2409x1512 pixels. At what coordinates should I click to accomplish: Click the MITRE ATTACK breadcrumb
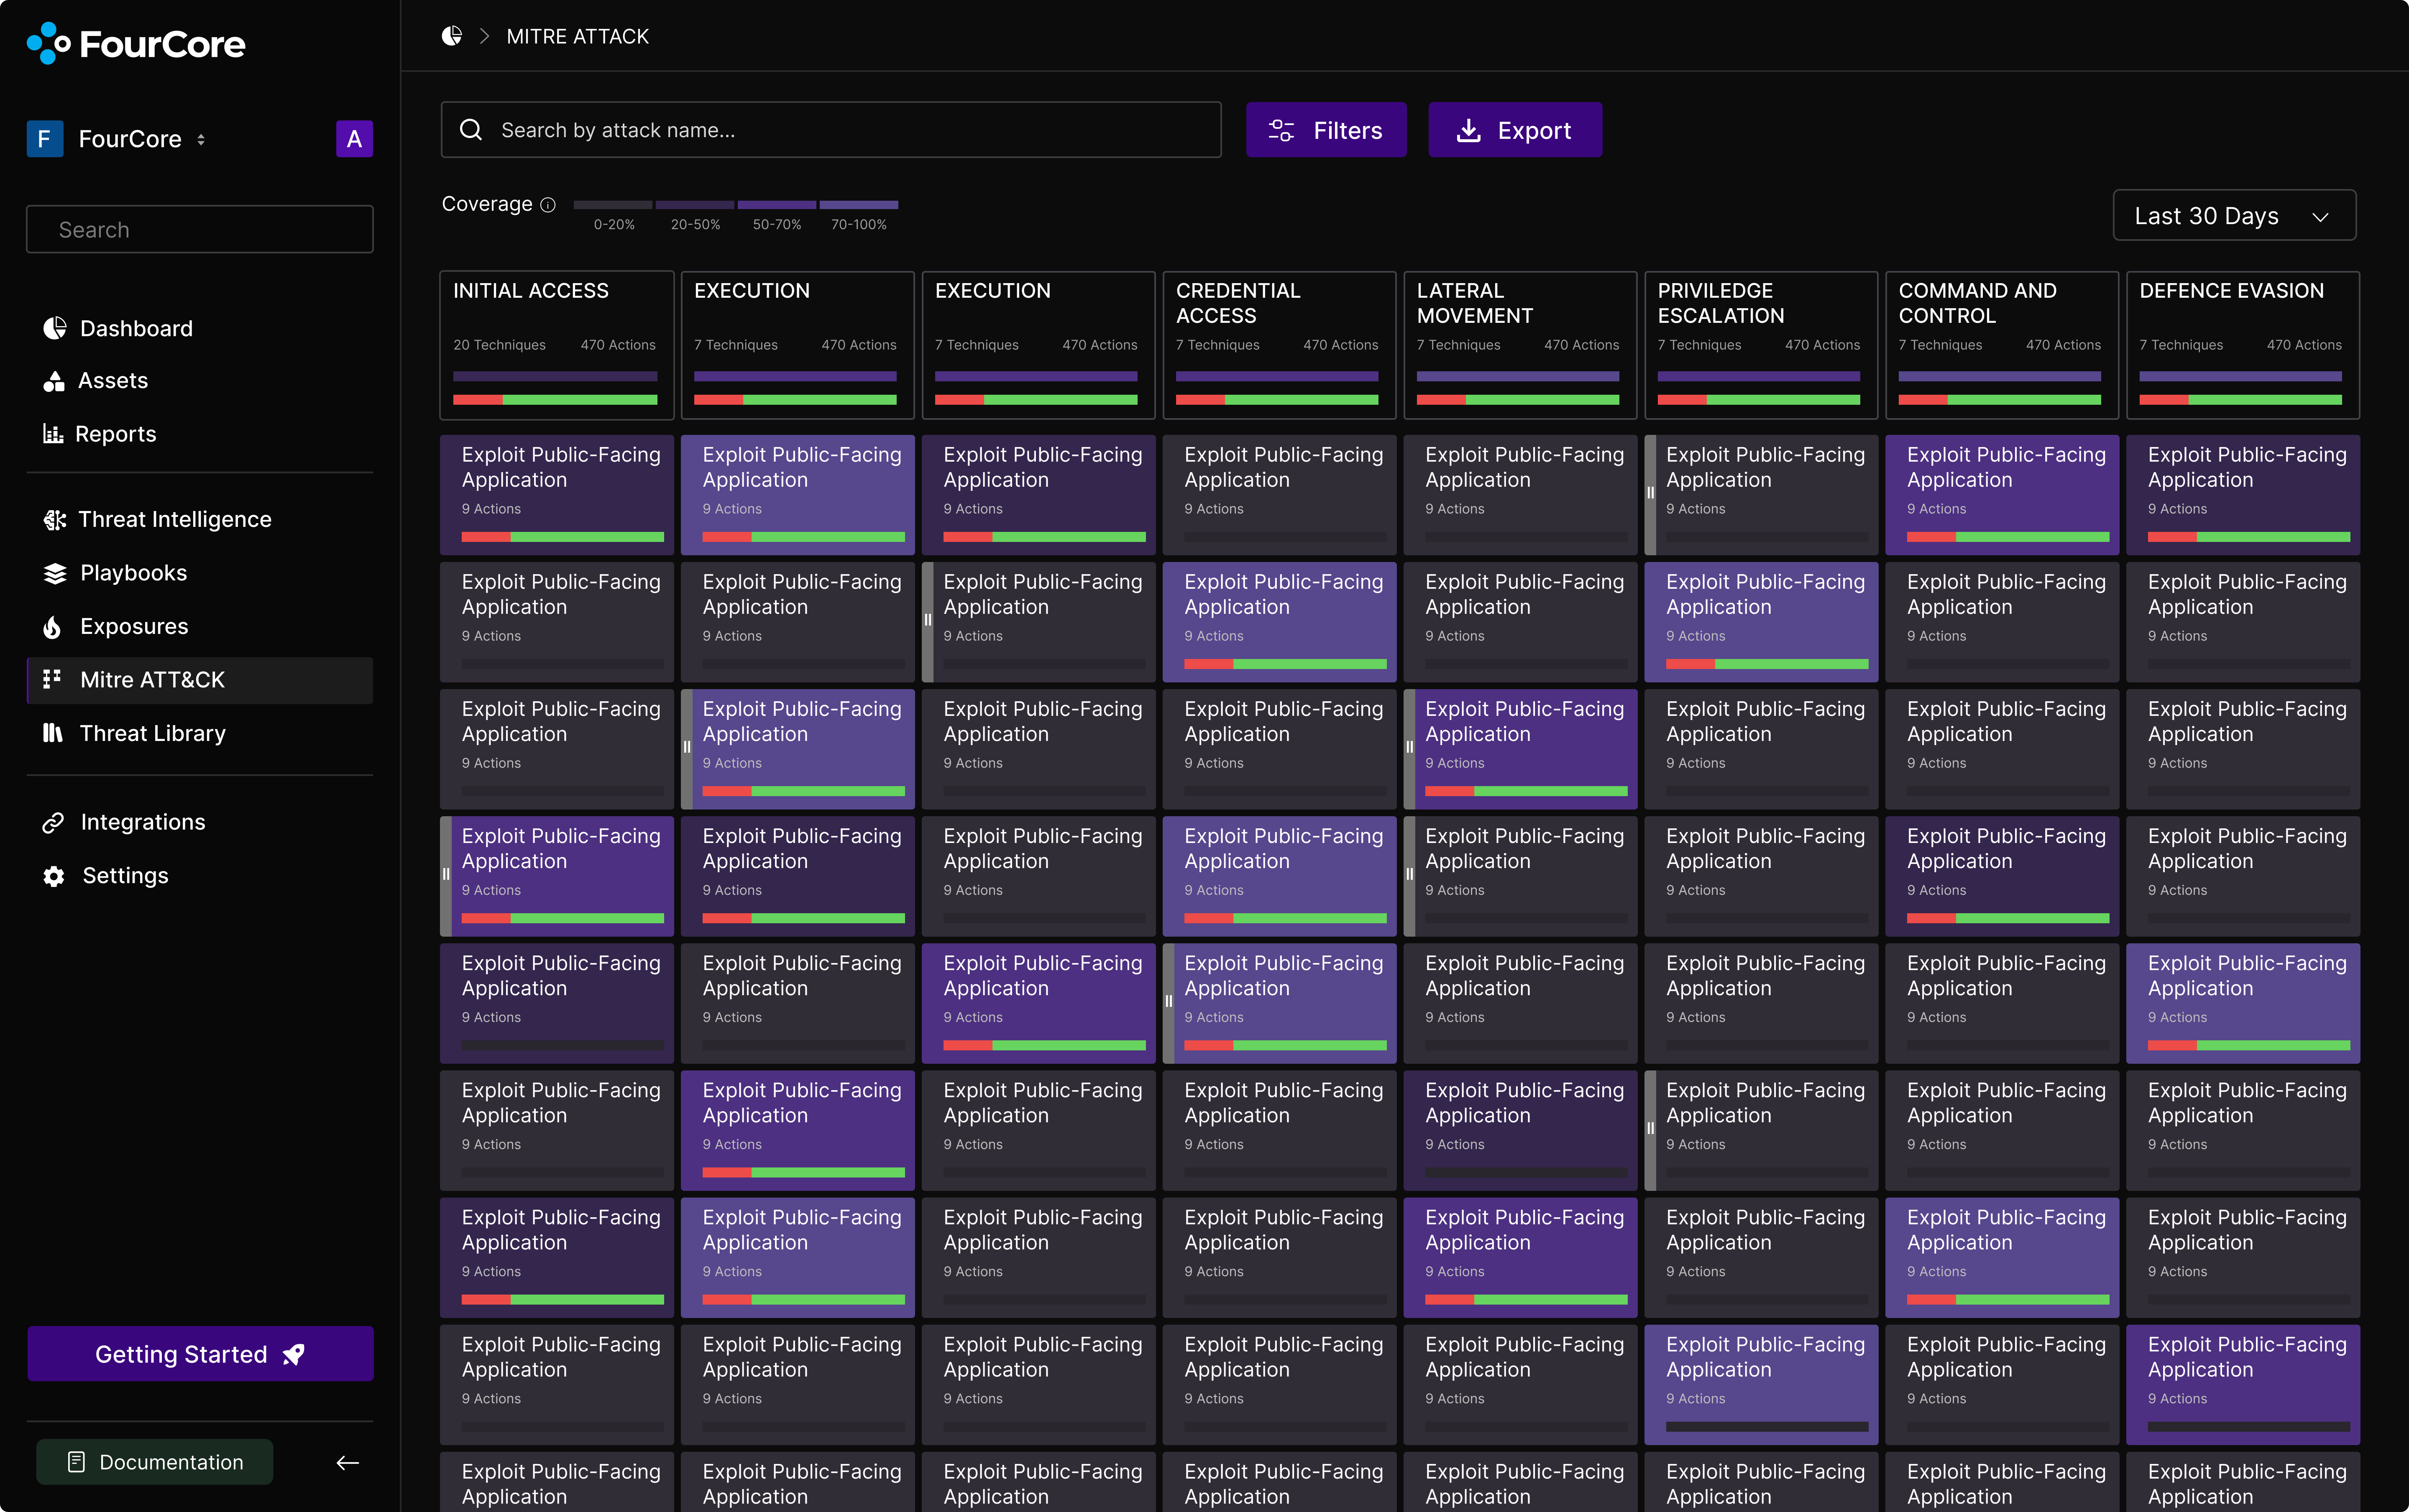tap(577, 36)
